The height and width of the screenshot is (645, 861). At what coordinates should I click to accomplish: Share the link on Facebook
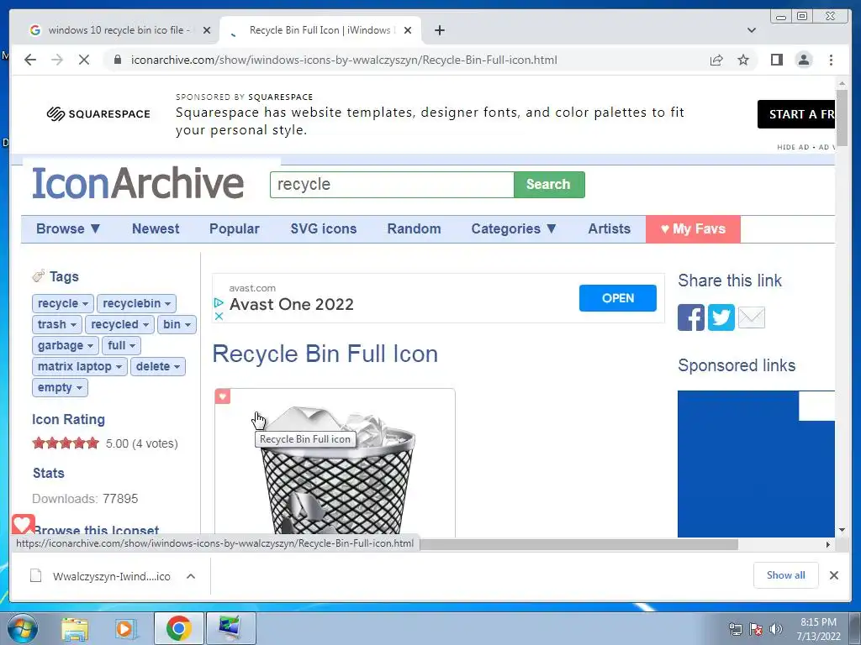(691, 317)
